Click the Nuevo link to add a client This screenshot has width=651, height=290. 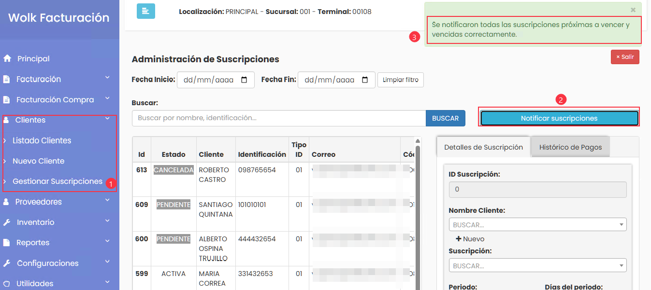(470, 239)
